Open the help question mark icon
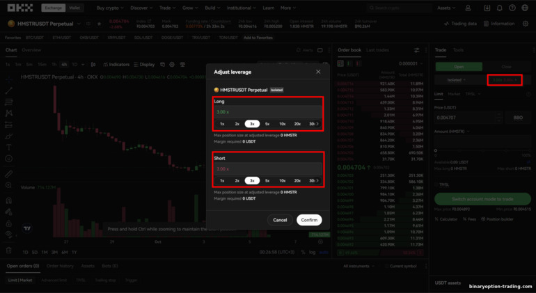The image size is (536, 293). [512, 8]
